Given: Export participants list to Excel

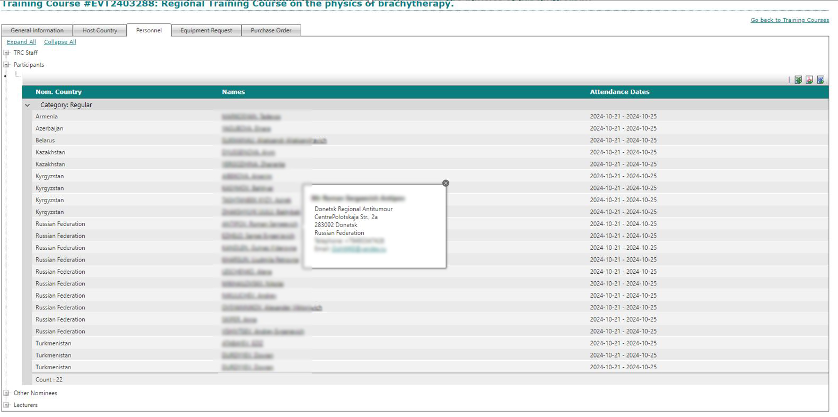Looking at the screenshot, I should pos(798,80).
